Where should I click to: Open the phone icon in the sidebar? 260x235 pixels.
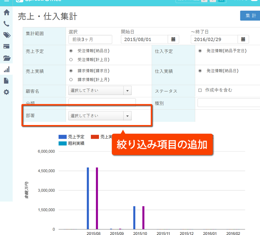pyautogui.click(x=6, y=24)
